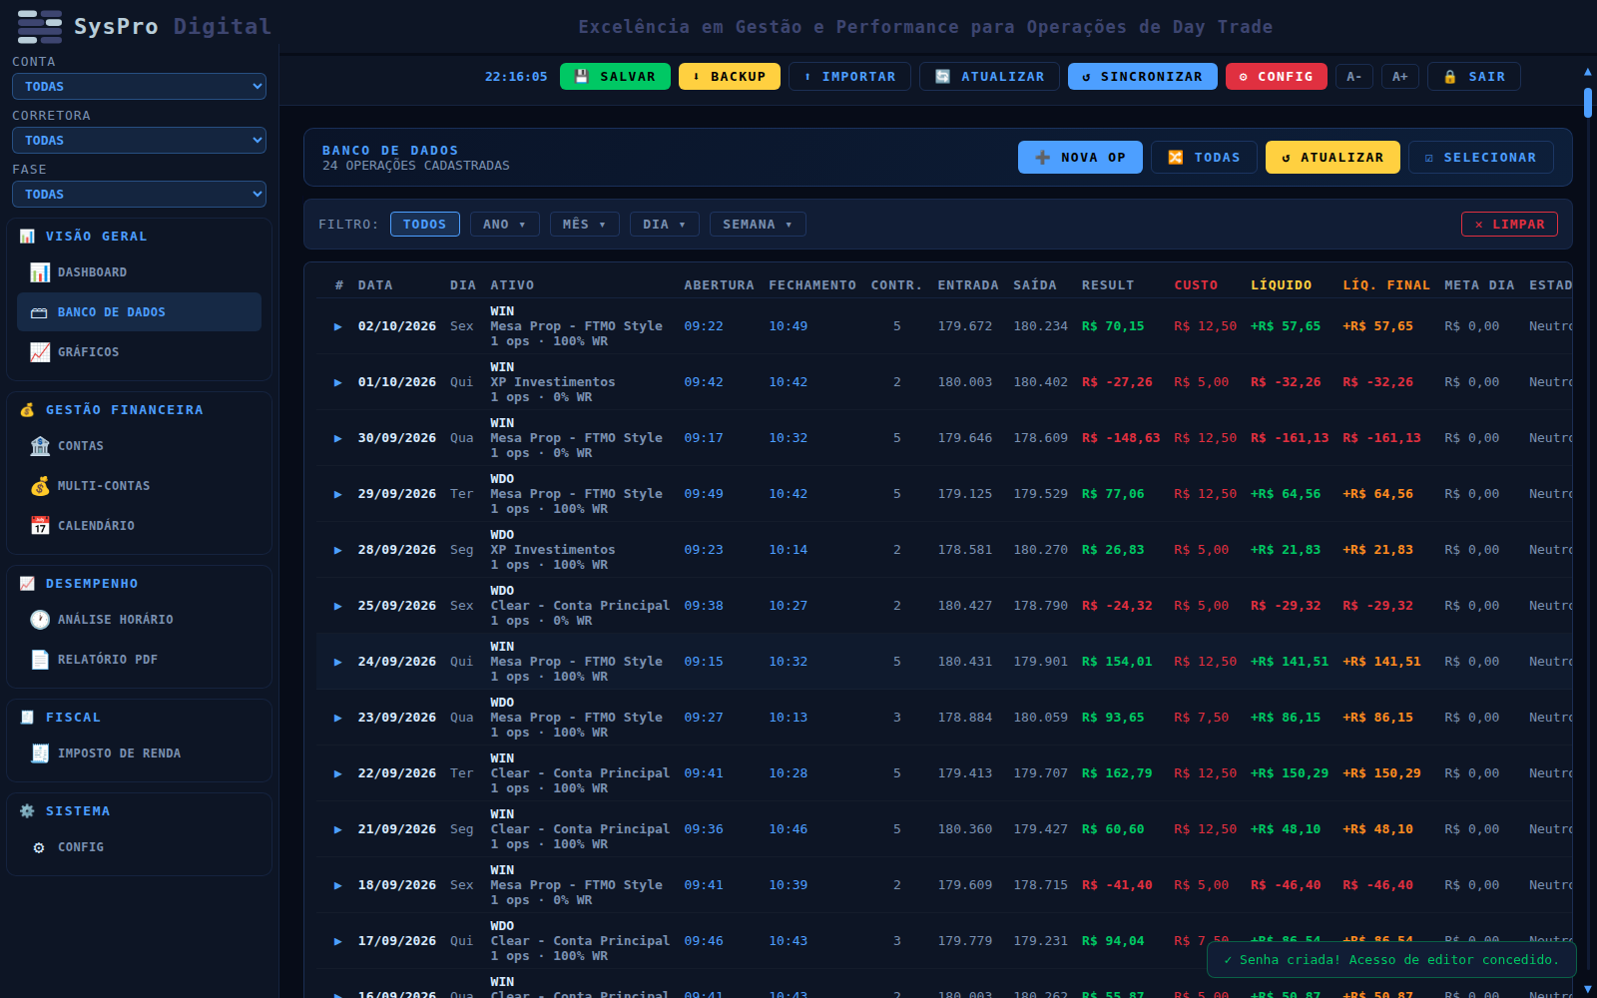Open the Ano filter dropdown
This screenshot has width=1597, height=998.
pyautogui.click(x=504, y=225)
